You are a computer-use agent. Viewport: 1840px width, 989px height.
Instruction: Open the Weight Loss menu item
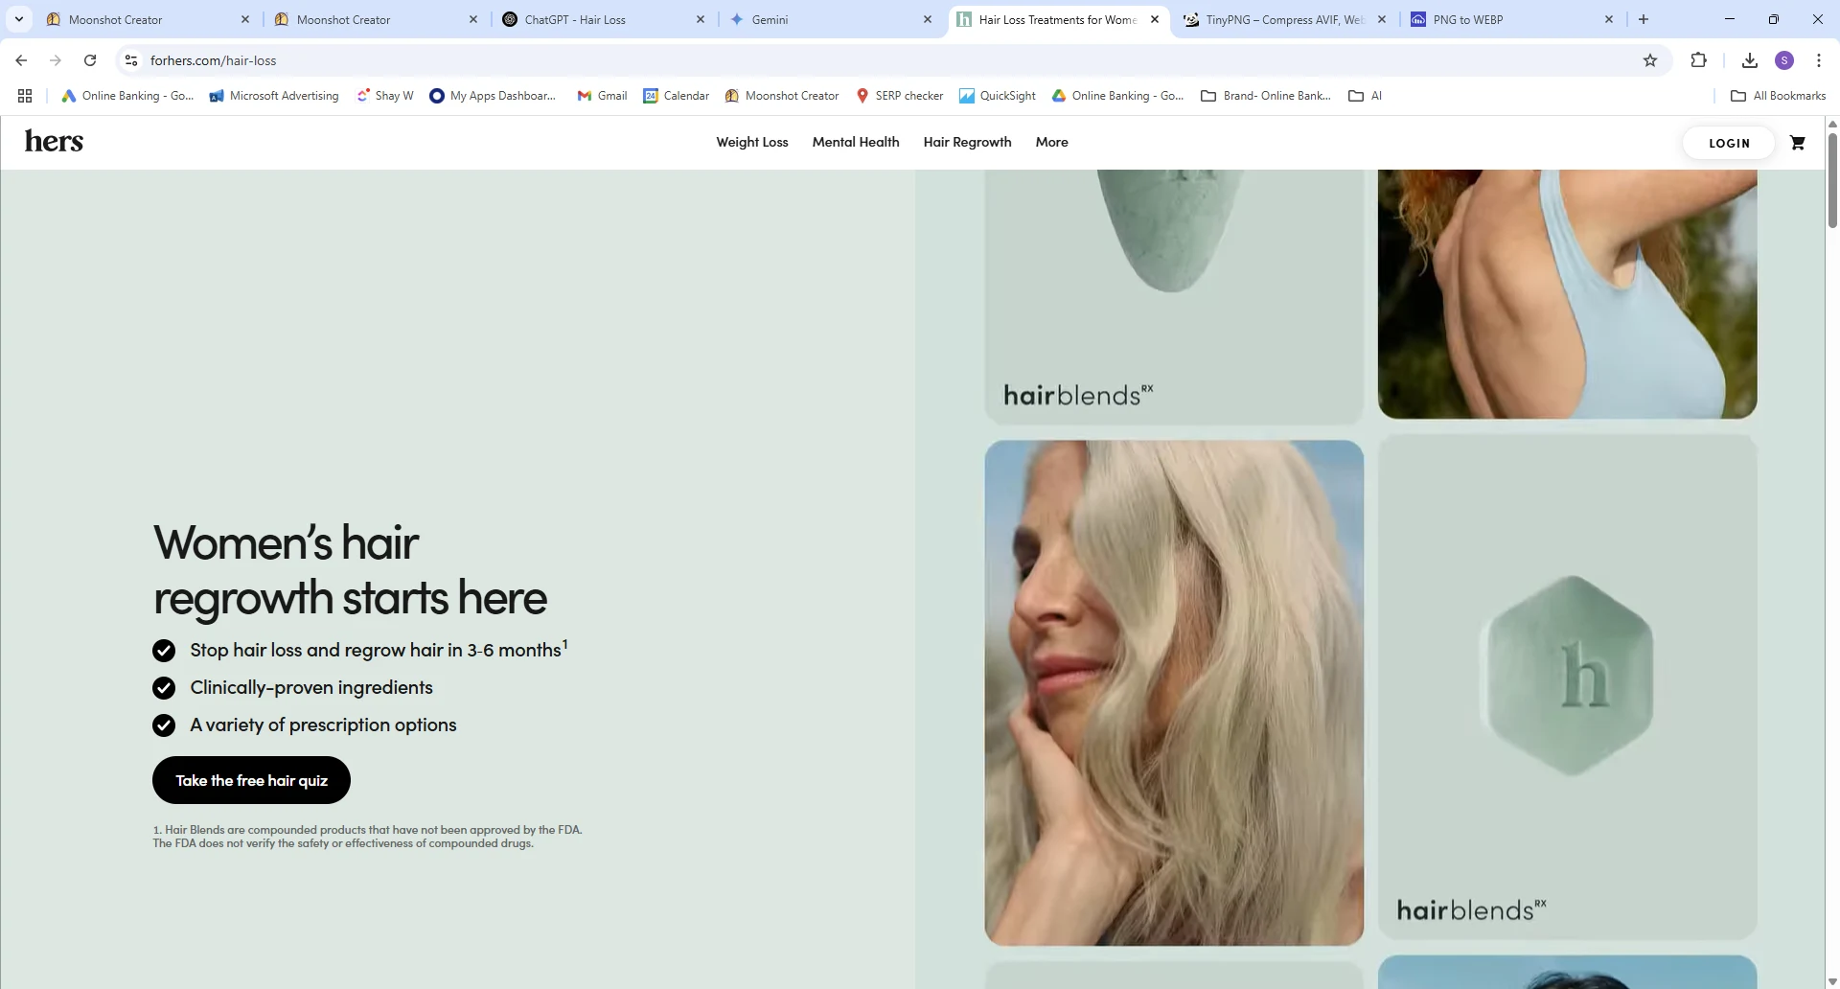751,142
